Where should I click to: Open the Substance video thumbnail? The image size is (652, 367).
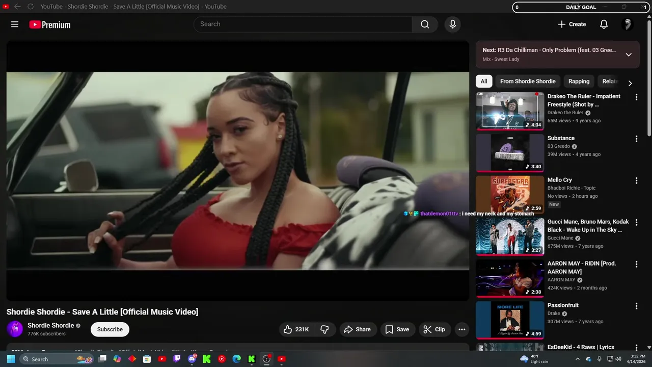point(510,152)
